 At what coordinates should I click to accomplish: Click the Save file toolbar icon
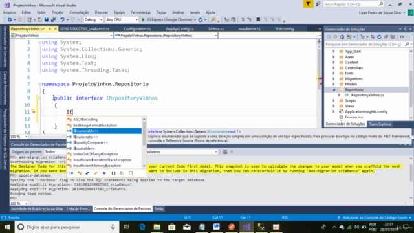point(47,20)
